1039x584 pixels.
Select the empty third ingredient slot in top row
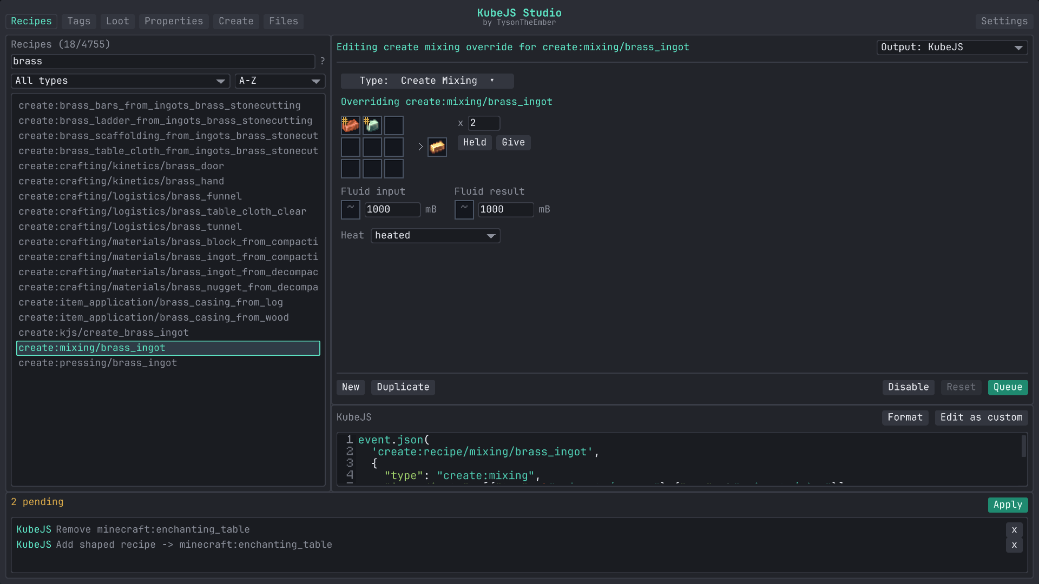pyautogui.click(x=393, y=125)
